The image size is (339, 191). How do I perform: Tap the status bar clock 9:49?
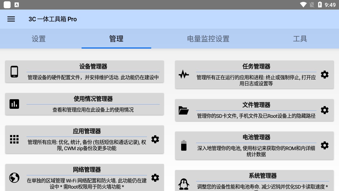pyautogui.click(x=330, y=5)
